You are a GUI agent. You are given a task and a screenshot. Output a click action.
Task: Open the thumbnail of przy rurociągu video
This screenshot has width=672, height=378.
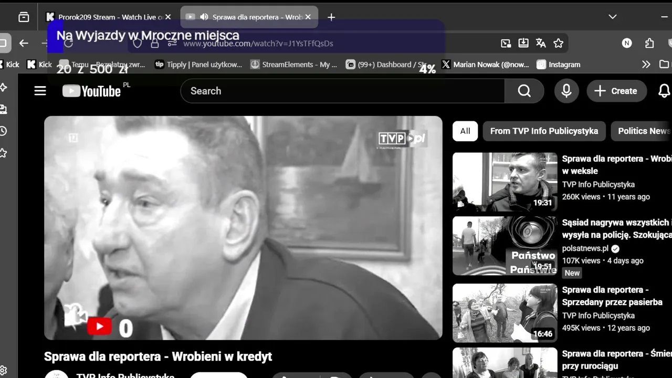point(505,363)
